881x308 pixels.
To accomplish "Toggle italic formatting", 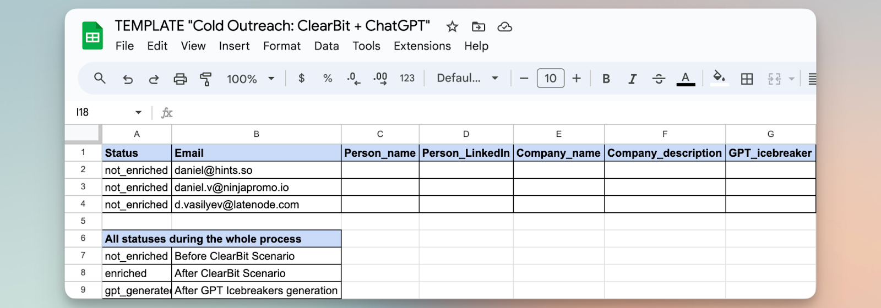I will point(632,79).
